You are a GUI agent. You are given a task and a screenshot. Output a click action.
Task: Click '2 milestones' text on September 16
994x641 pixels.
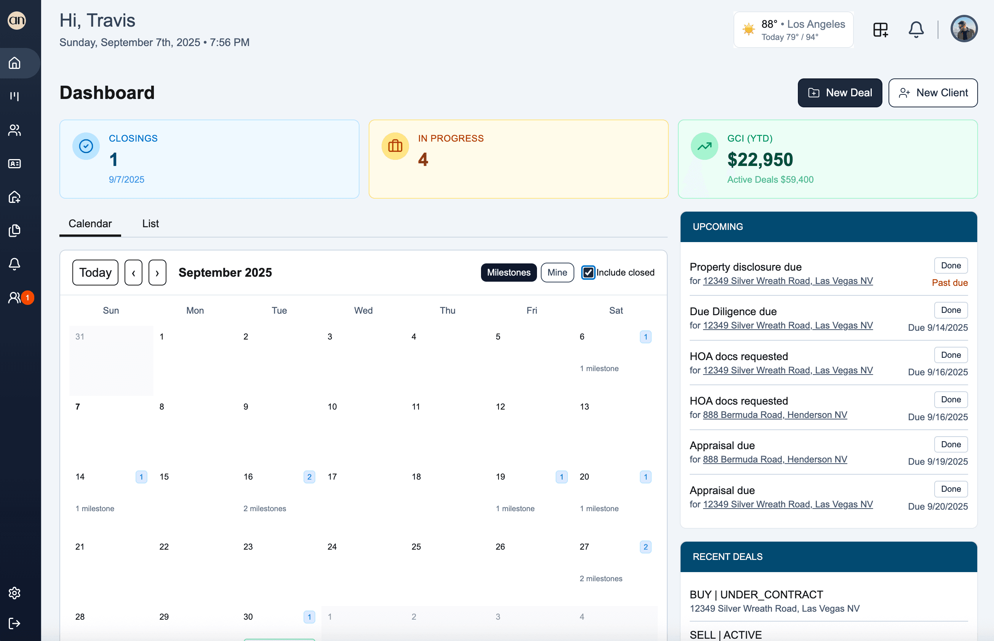pos(265,509)
